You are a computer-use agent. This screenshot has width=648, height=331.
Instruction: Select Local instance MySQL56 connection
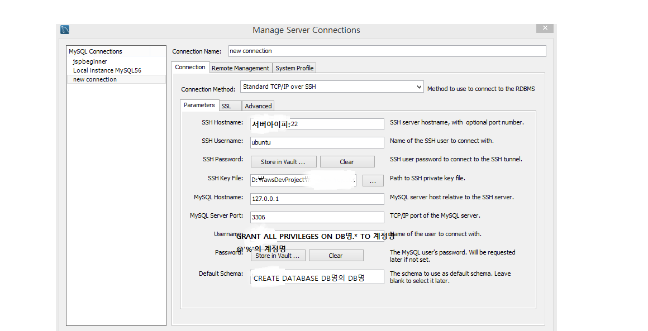(x=107, y=70)
